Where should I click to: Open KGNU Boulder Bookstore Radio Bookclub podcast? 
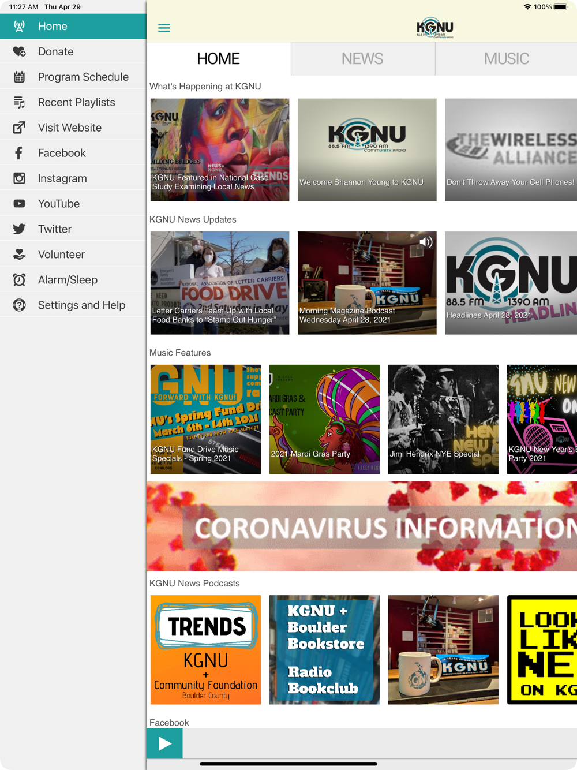click(324, 650)
